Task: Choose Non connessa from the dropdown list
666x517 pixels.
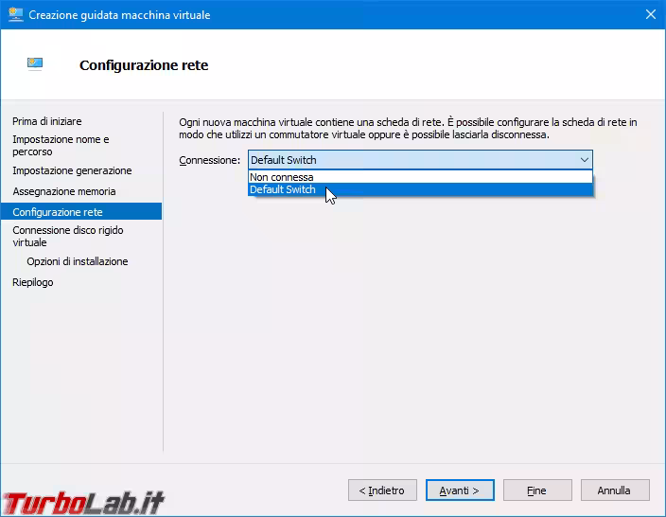Action: 282,177
